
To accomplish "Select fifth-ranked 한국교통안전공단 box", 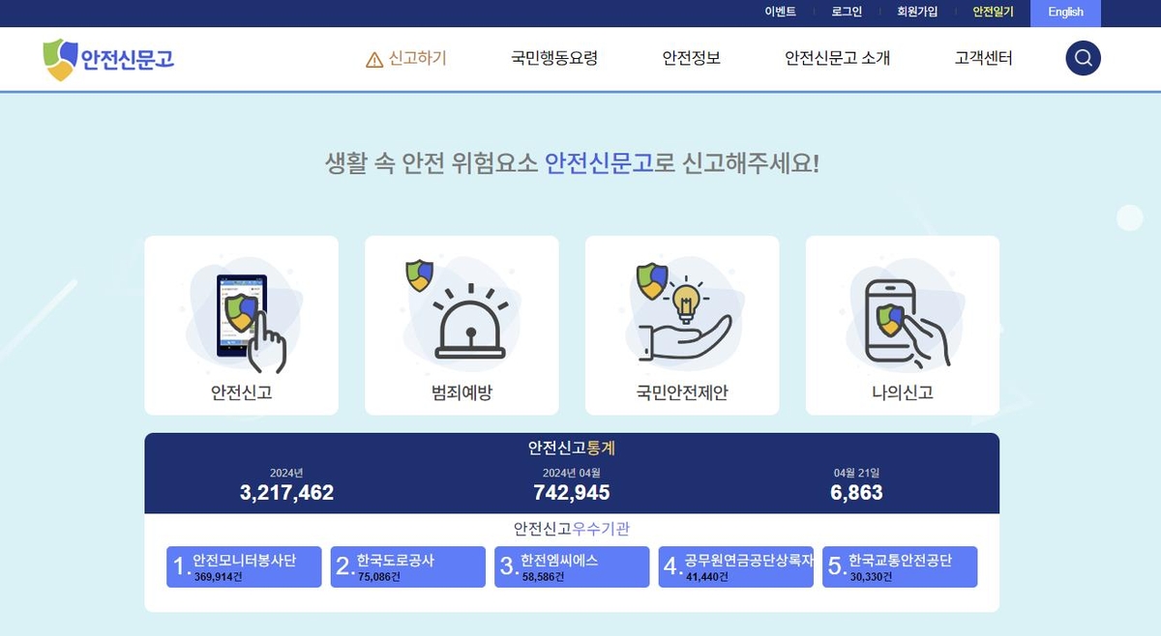I will [900, 566].
